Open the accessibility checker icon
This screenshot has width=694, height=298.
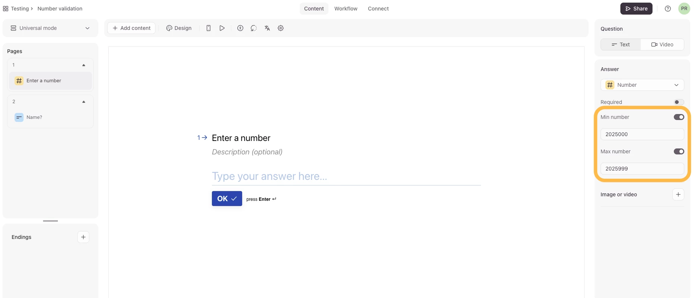point(240,28)
